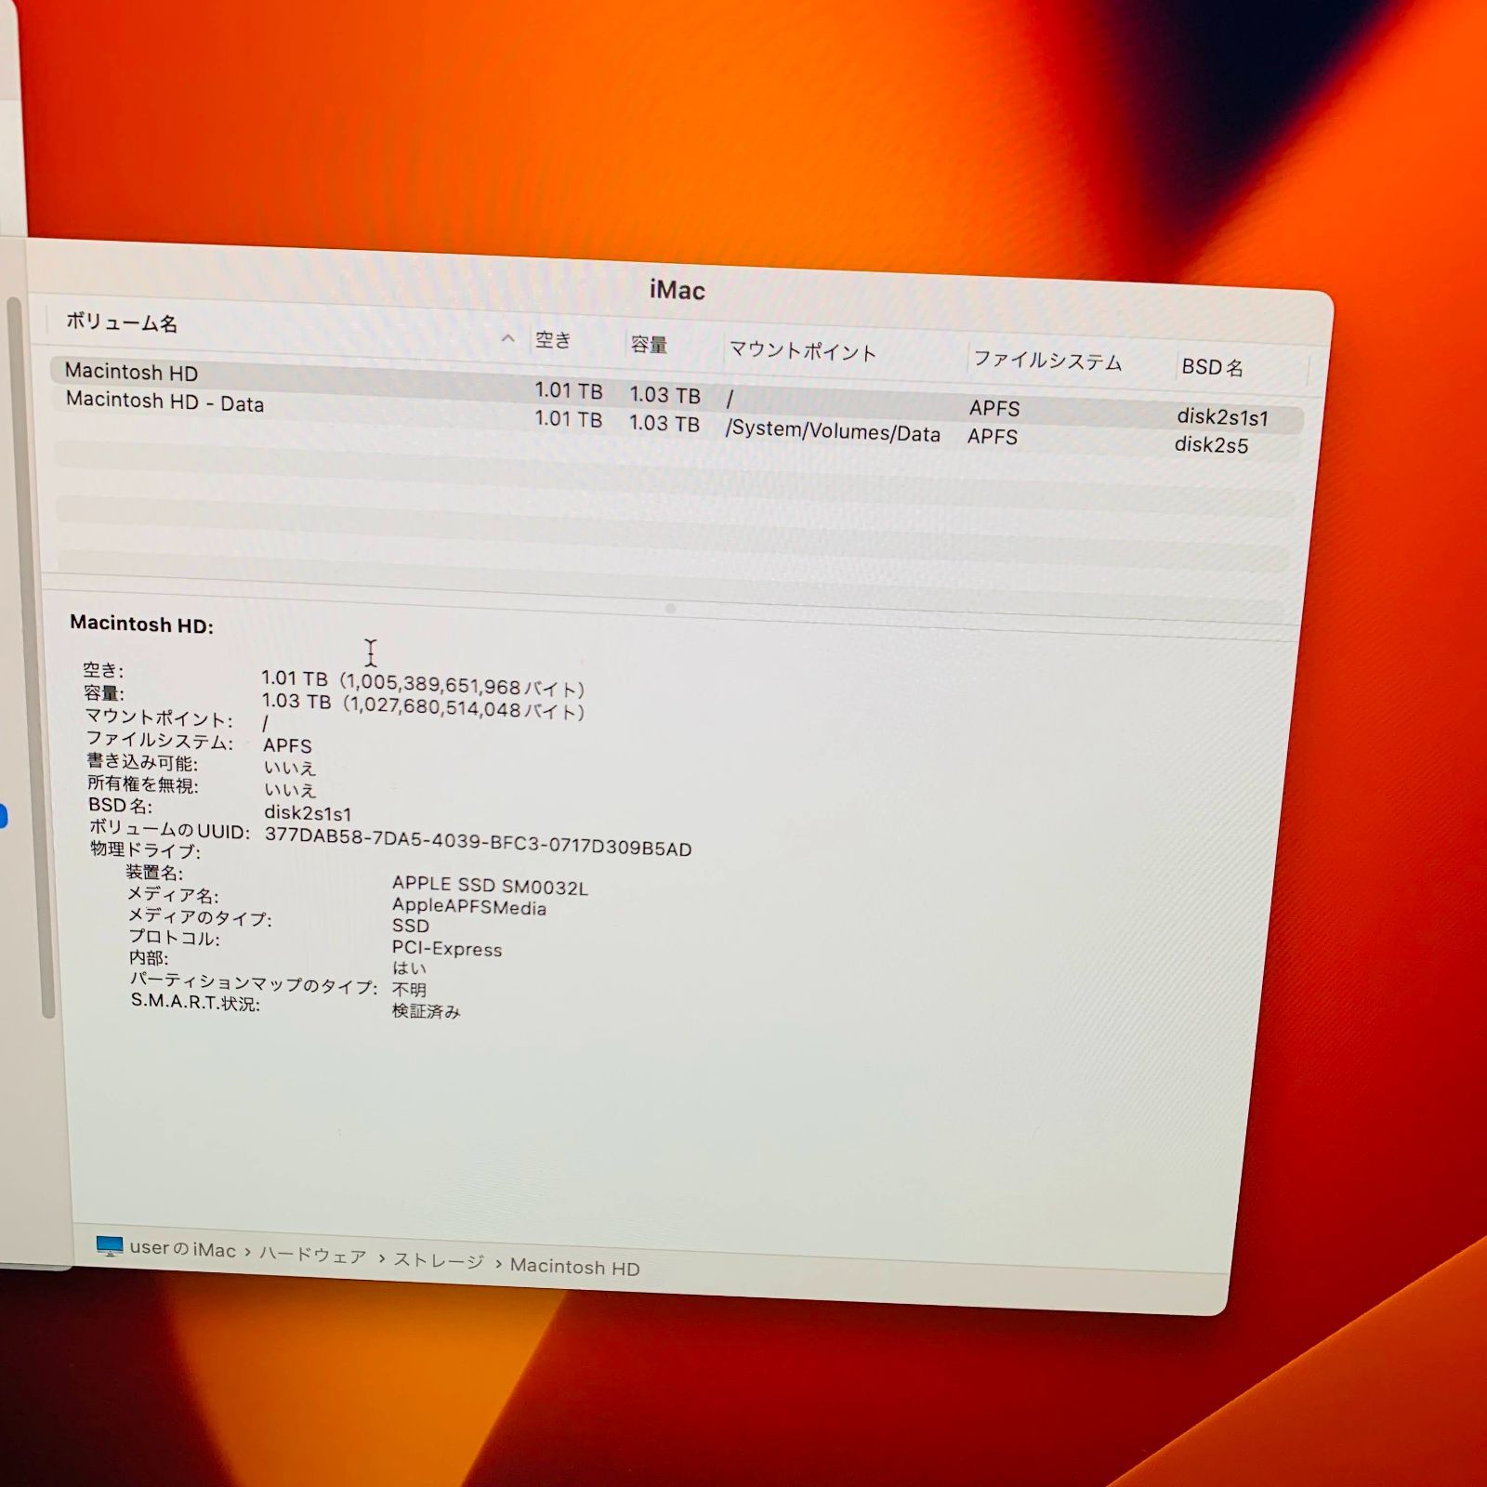Click 検証済み S.M.A.R.T. status value
The height and width of the screenshot is (1487, 1487).
(426, 1011)
